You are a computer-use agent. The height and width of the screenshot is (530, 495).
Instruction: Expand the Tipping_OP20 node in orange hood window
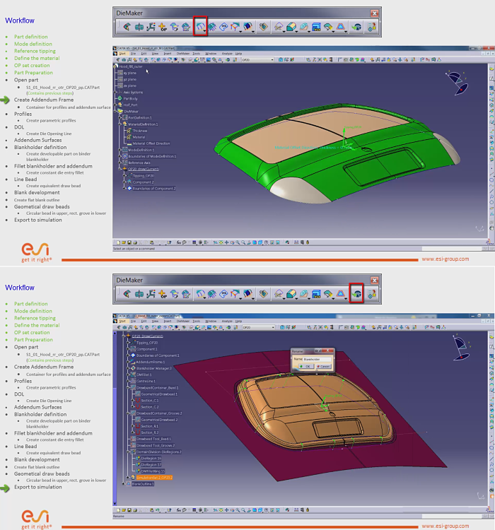point(128,343)
